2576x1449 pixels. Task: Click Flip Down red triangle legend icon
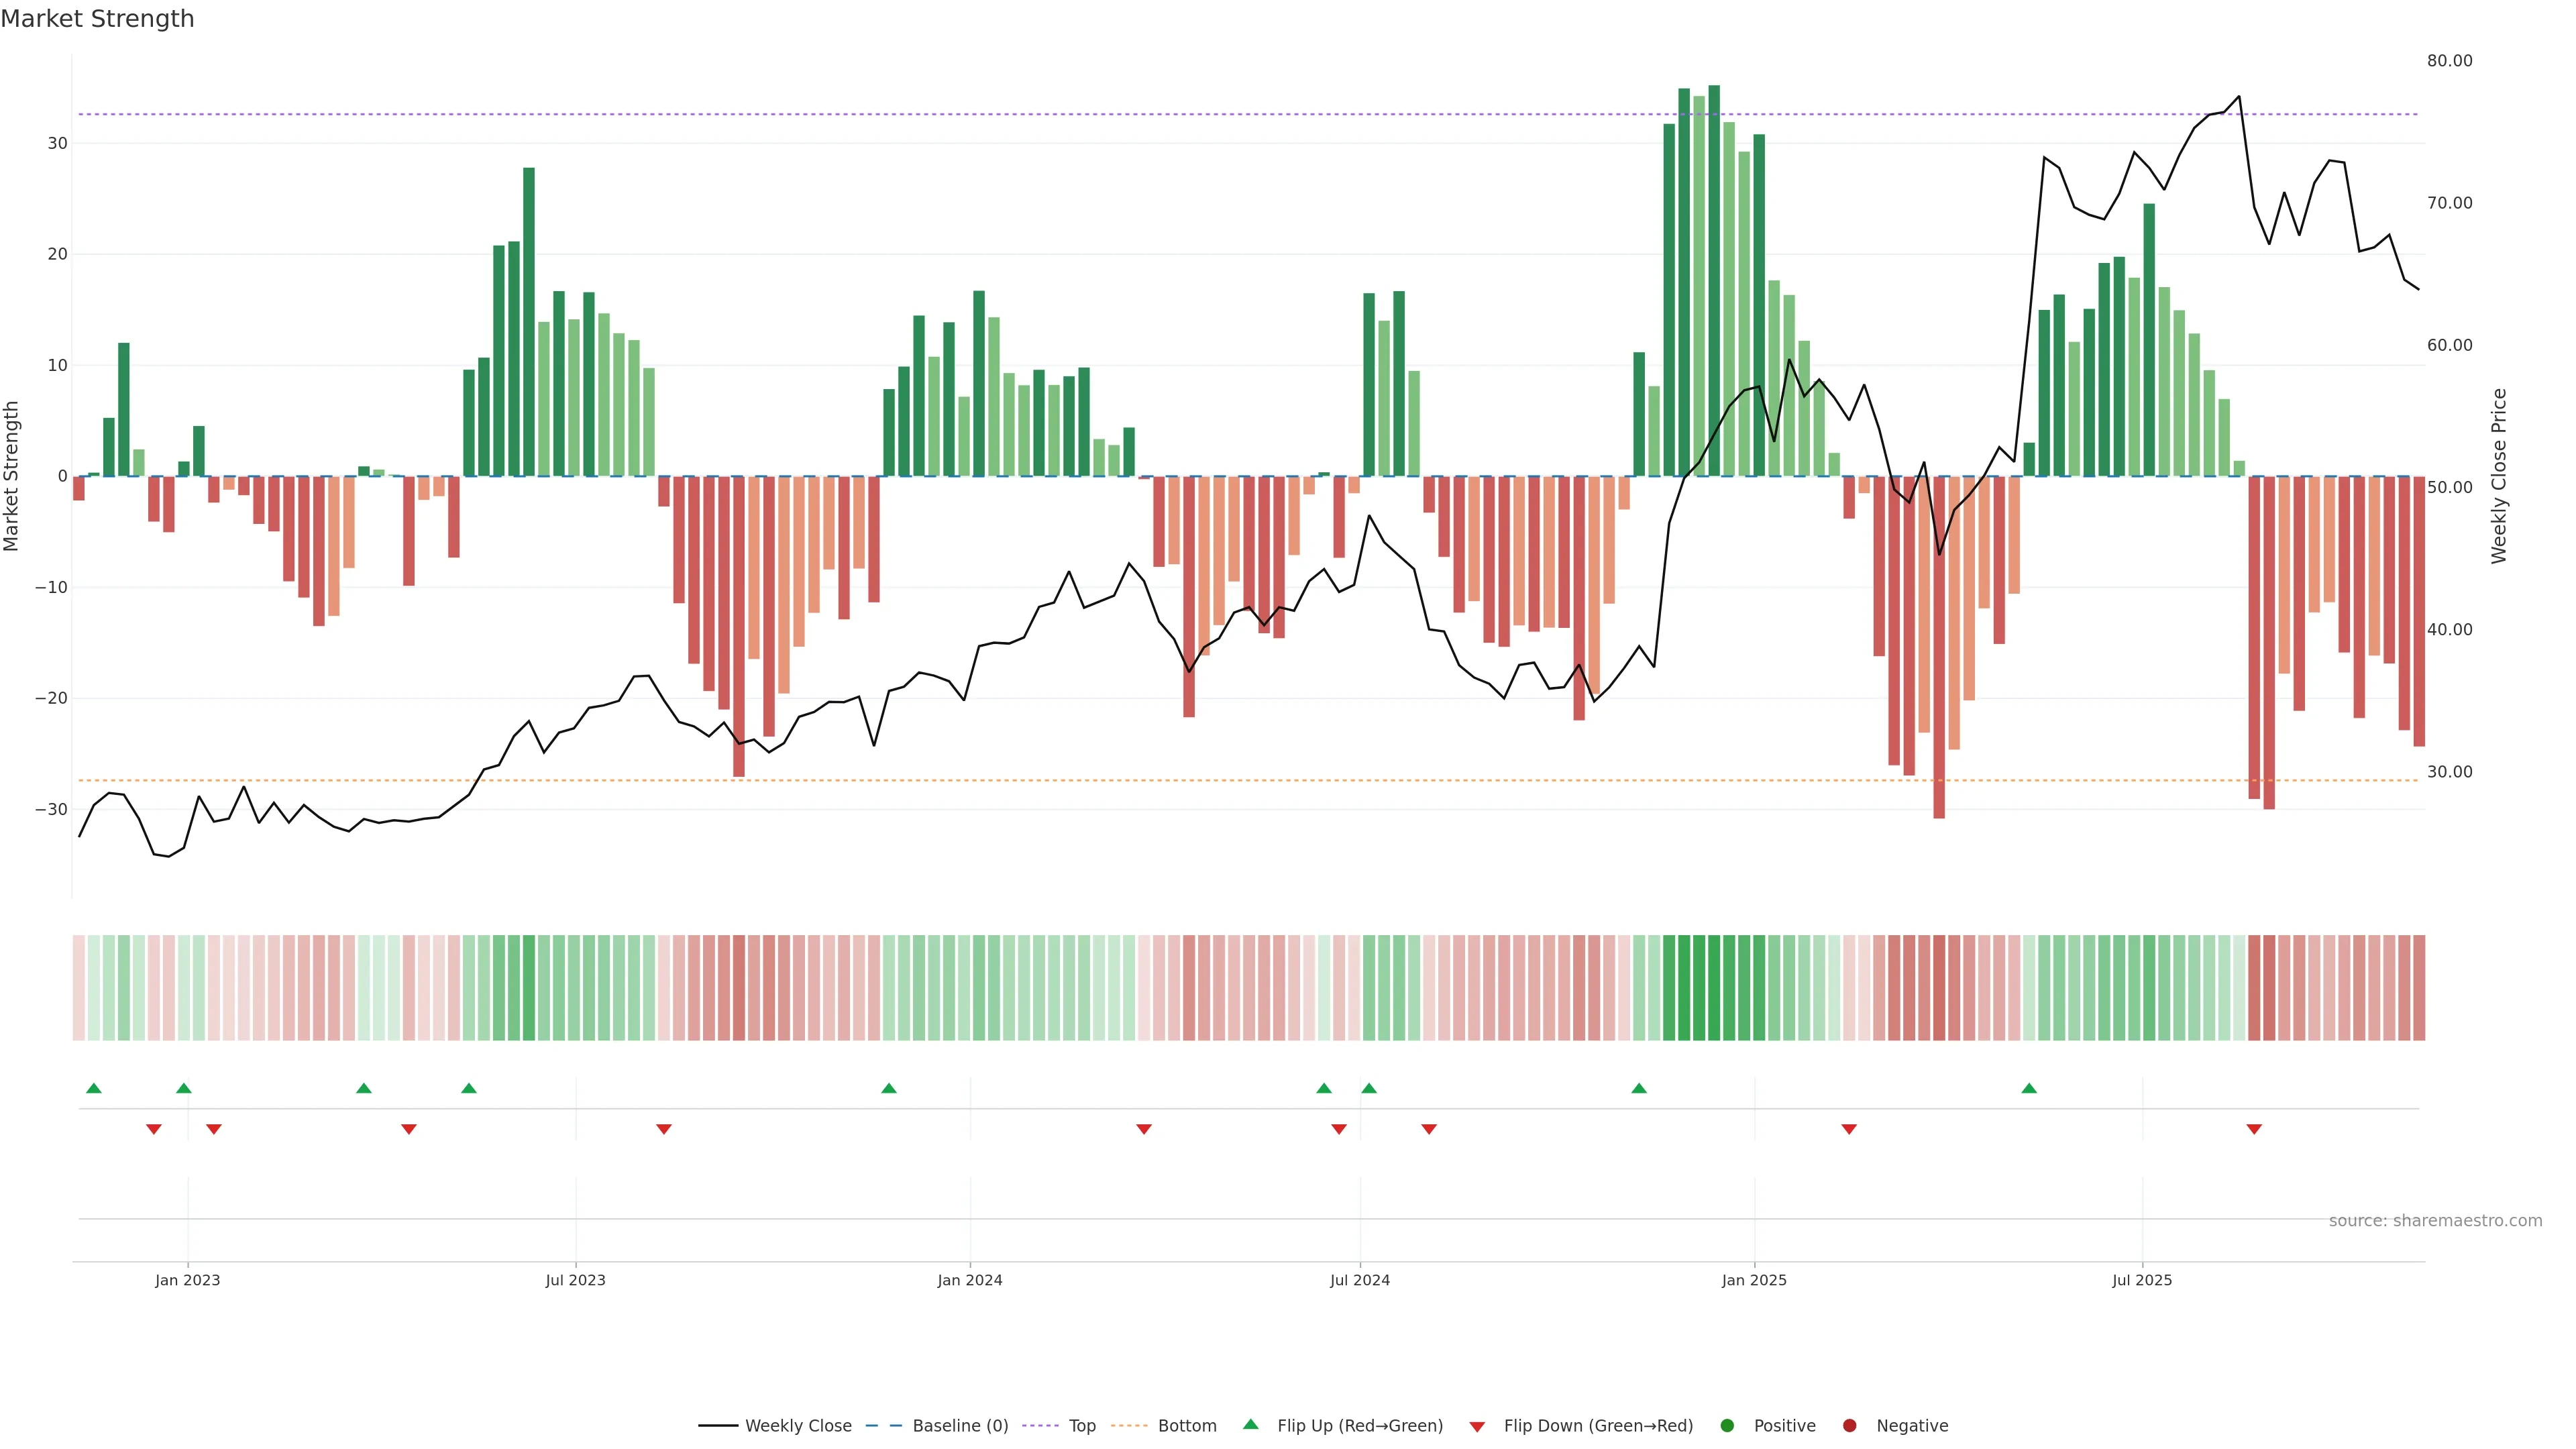[1477, 1426]
